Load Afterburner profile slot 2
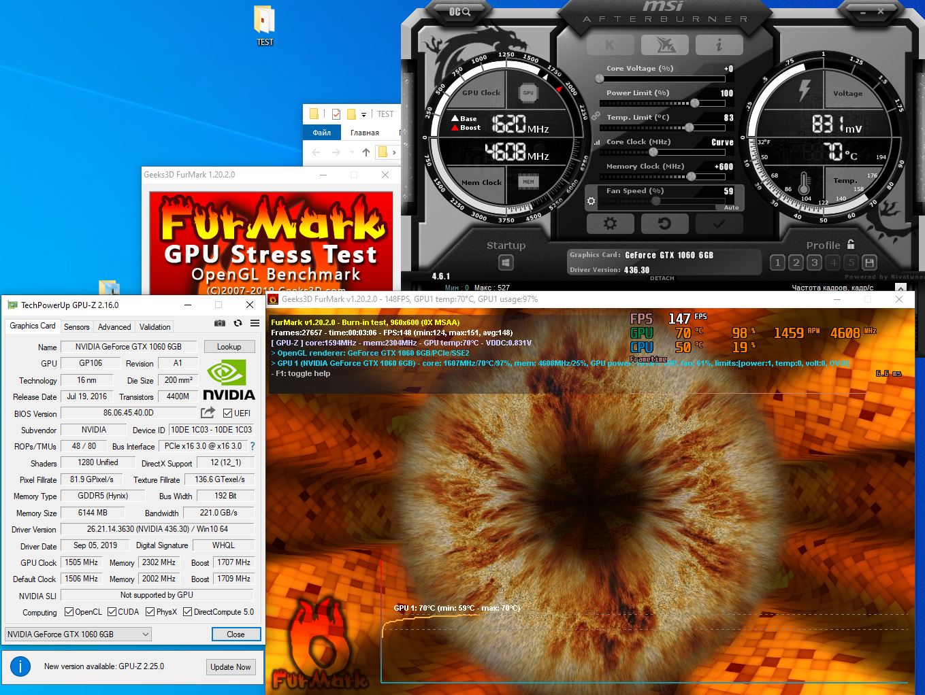The height and width of the screenshot is (695, 925). (x=796, y=262)
